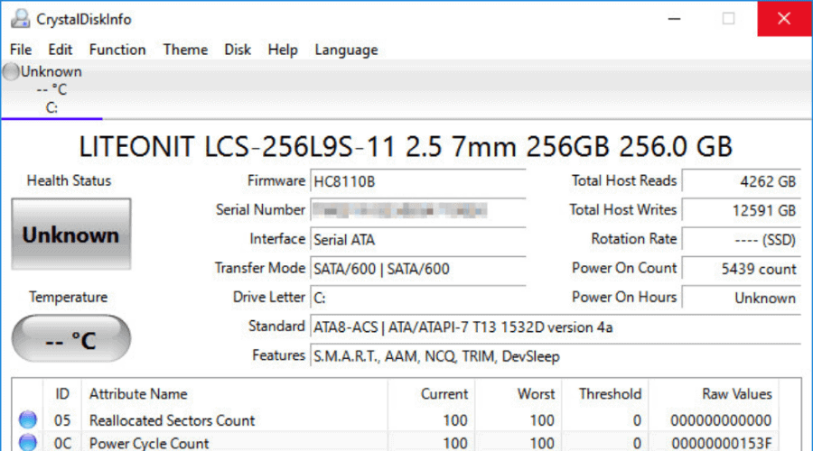Open the Function menu
813x451 pixels.
coord(117,50)
